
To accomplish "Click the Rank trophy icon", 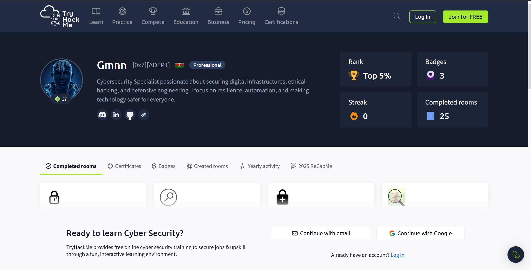I will click(x=354, y=76).
